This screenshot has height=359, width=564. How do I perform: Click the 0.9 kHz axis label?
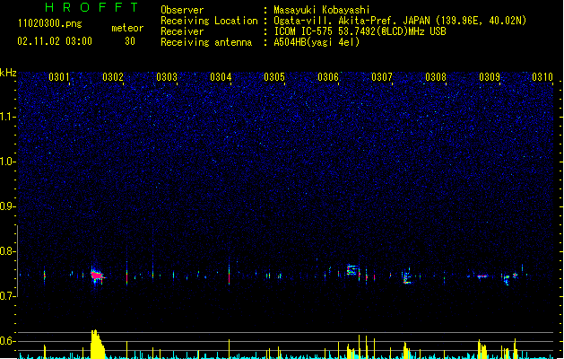tap(8, 206)
